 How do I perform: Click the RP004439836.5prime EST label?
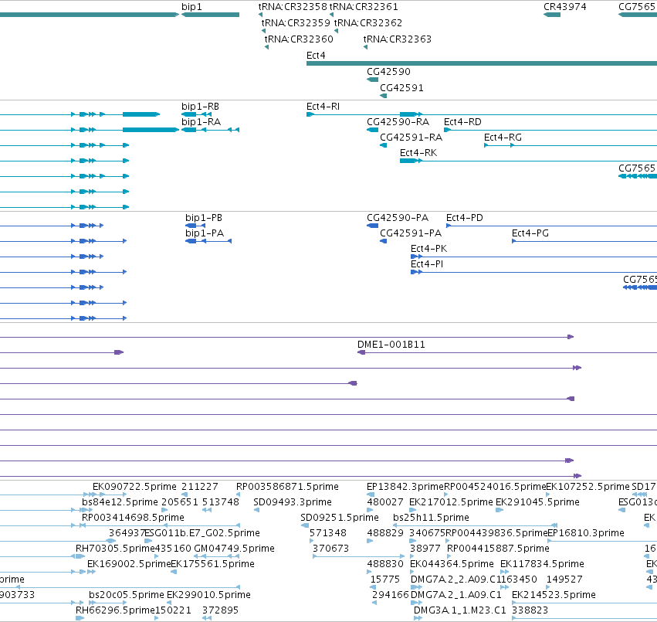(496, 533)
